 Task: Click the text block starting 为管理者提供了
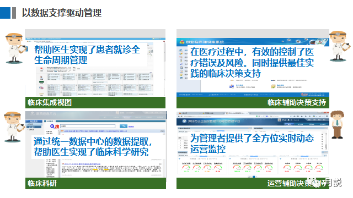(x=252, y=144)
